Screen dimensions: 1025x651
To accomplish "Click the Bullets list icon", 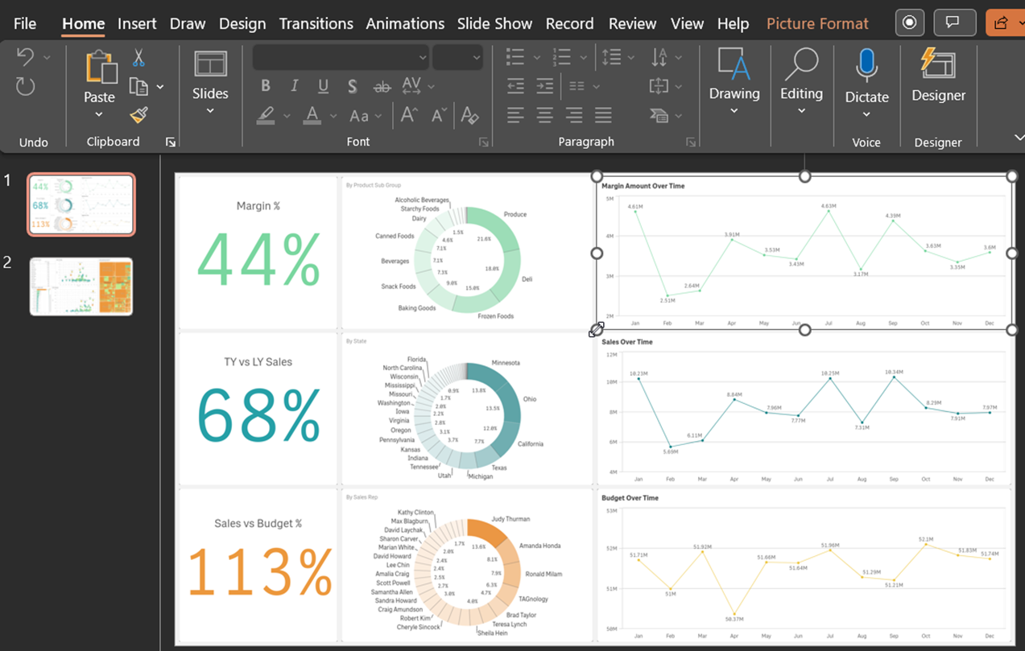I will pyautogui.click(x=515, y=57).
